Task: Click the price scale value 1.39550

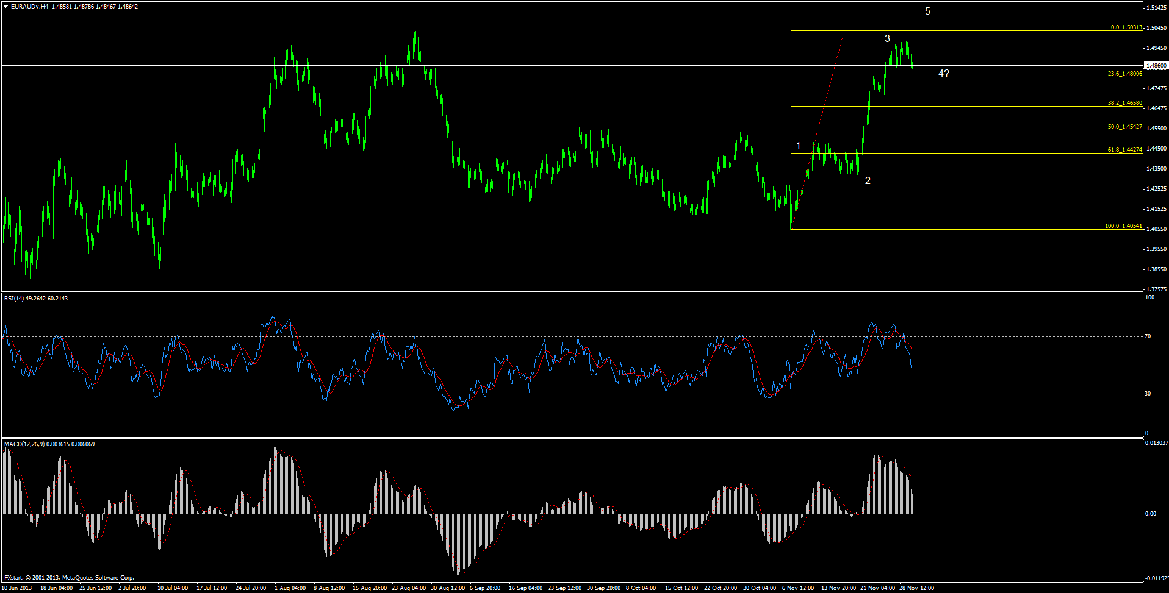Action: click(x=1157, y=249)
